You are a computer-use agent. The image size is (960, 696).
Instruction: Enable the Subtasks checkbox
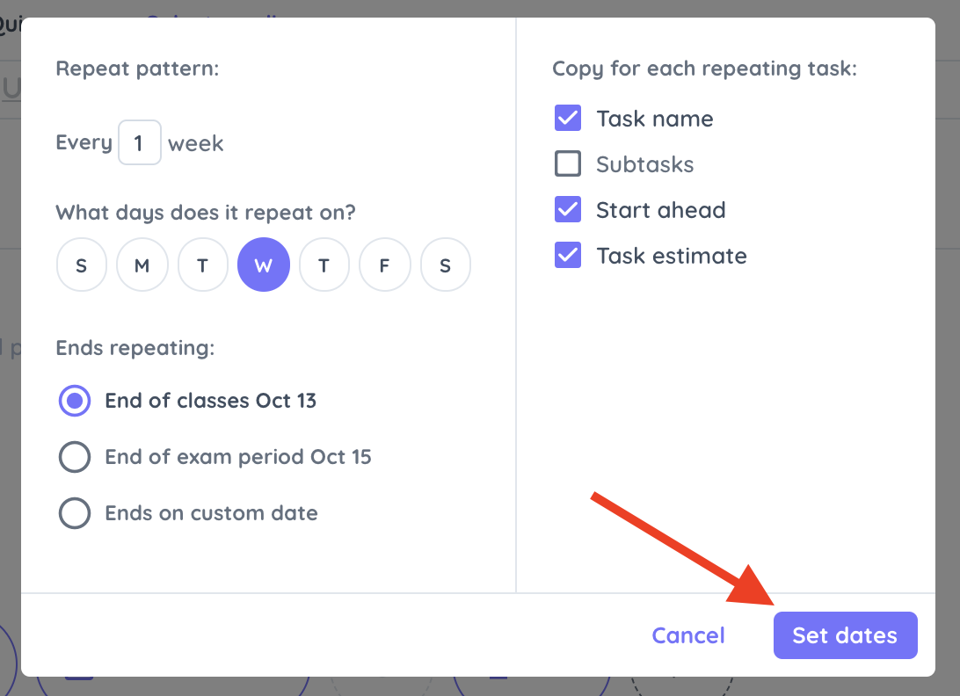568,163
